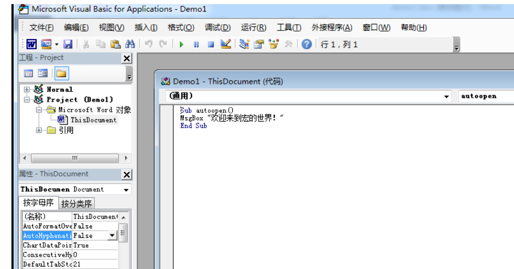The height and width of the screenshot is (269, 514).
Task: Open the 工具(T) menu
Action: point(289,27)
